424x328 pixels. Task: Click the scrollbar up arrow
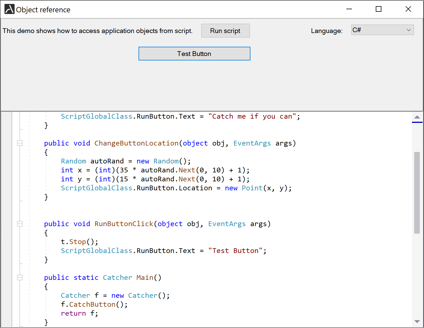click(417, 117)
